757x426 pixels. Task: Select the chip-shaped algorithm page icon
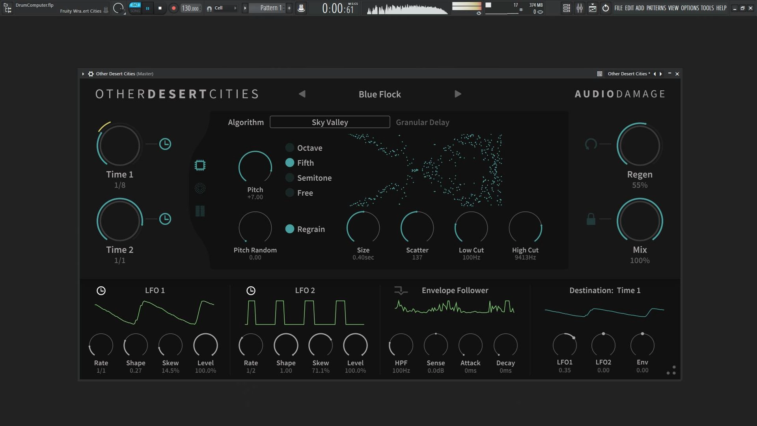pyautogui.click(x=200, y=165)
